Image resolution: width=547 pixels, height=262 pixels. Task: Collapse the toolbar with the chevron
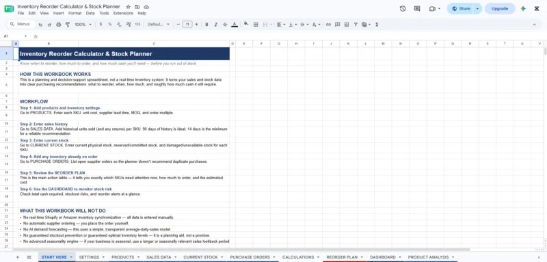point(534,25)
